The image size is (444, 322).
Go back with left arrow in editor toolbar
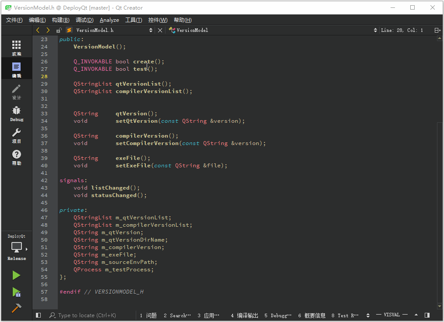[38, 30]
